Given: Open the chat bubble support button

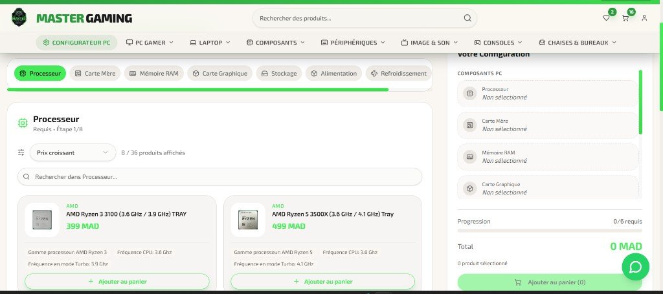Looking at the screenshot, I should (x=636, y=267).
